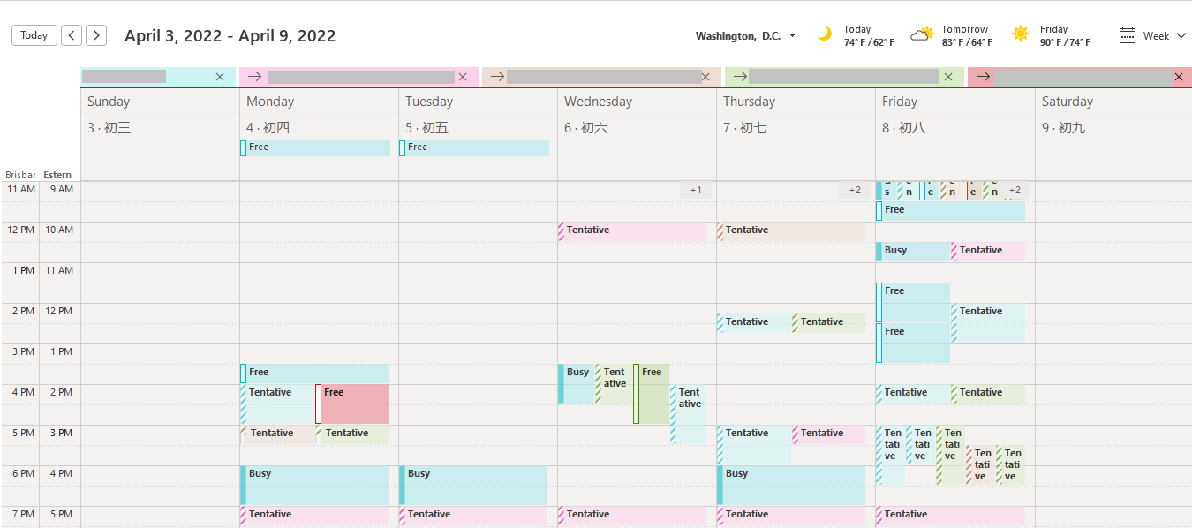Click the calendar icon next to the Week selector
The height and width of the screenshot is (528, 1192).
pyautogui.click(x=1128, y=34)
